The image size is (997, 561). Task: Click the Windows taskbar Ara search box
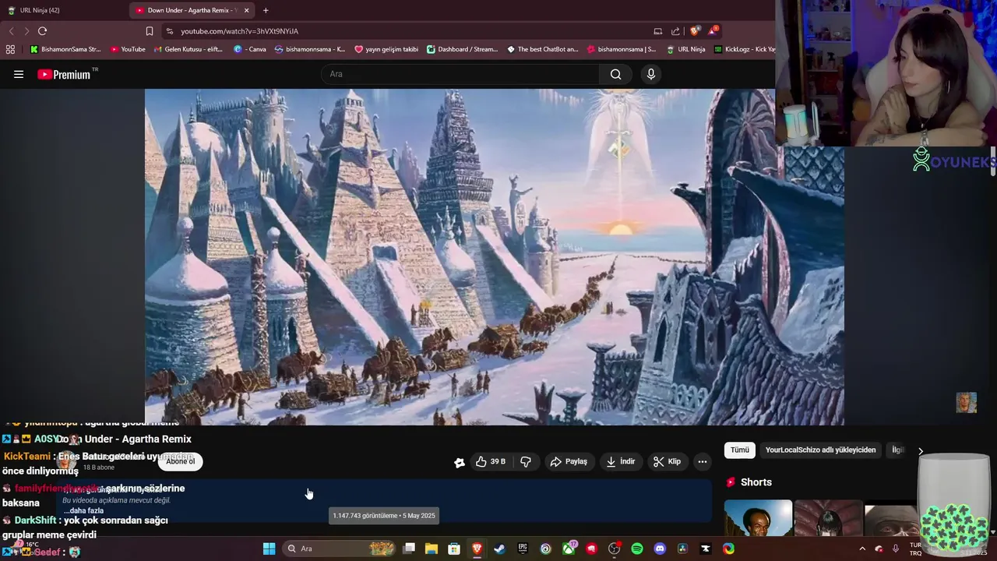tap(340, 549)
